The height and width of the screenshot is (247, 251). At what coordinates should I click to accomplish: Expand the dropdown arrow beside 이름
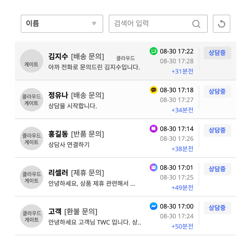coord(94,23)
